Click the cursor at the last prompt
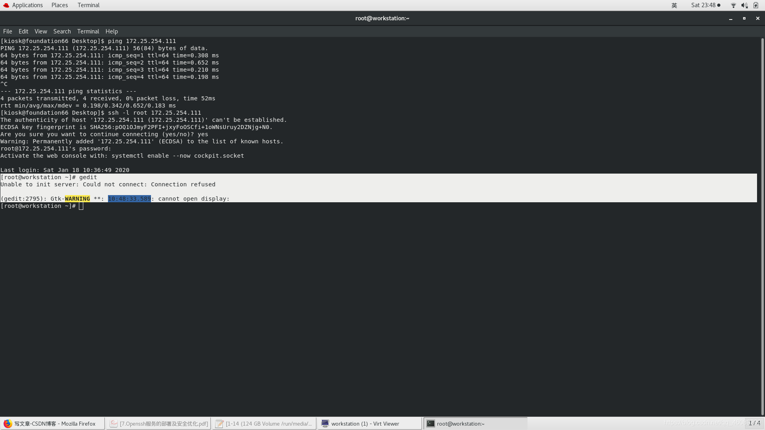The height and width of the screenshot is (430, 765). (x=81, y=206)
